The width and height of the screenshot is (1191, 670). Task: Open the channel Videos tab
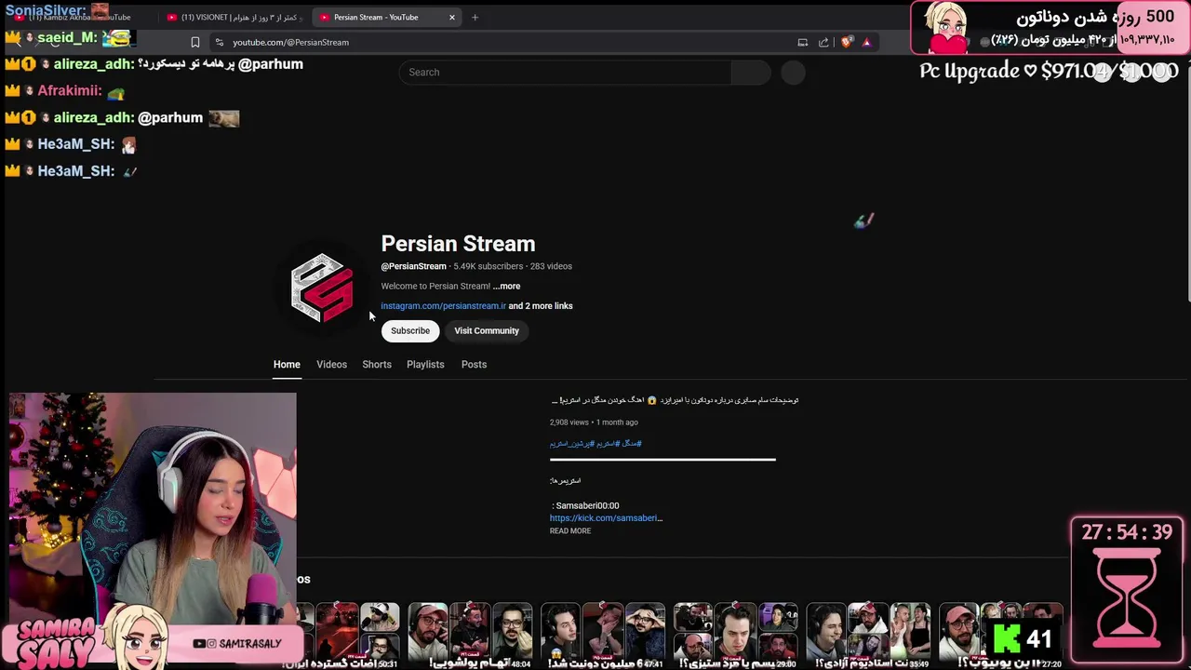[331, 365]
